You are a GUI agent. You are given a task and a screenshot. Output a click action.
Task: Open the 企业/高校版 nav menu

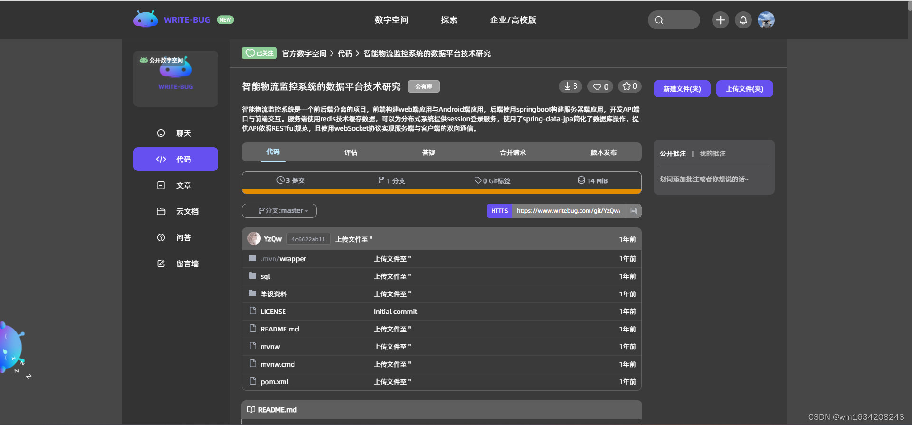(x=513, y=20)
